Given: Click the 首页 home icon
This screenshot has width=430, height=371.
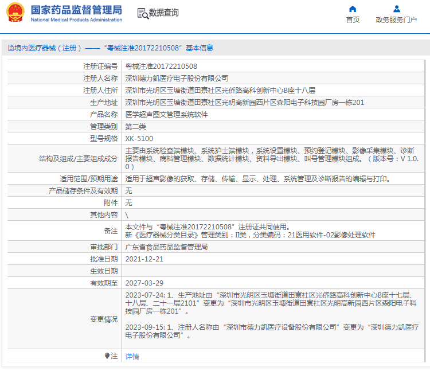Looking at the screenshot, I should pos(353,9).
